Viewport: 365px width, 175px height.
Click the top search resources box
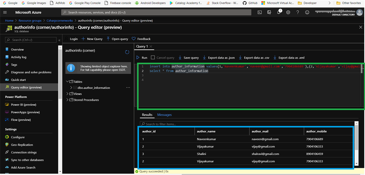156,12
